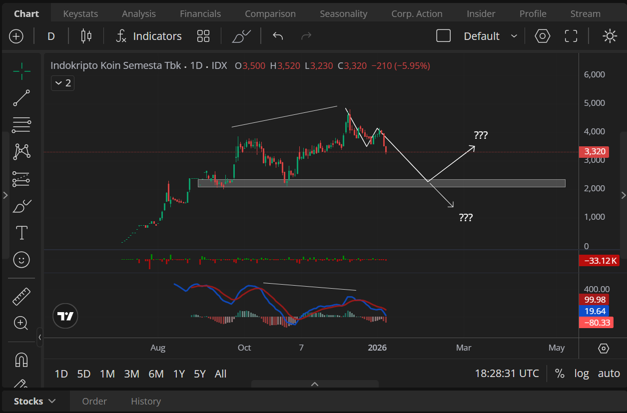This screenshot has height=413, width=627.
Task: Select the Chart tab
Action: [x=26, y=13]
